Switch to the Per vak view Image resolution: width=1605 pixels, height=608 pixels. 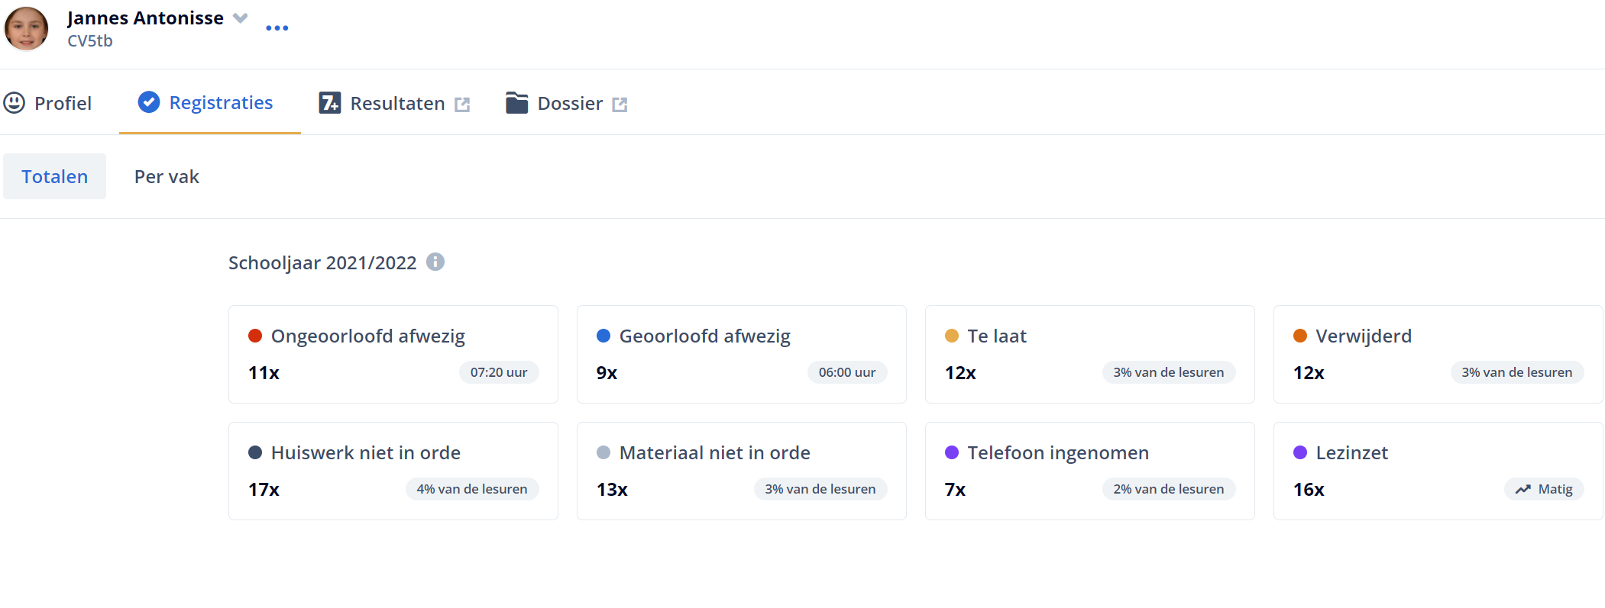click(x=167, y=176)
